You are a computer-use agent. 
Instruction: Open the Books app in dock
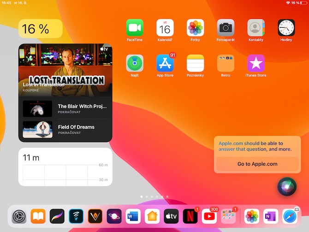pyautogui.click(x=38, y=216)
